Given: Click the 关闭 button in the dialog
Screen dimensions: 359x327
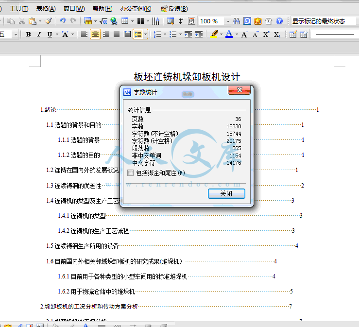Looking at the screenshot, I should tap(226, 193).
